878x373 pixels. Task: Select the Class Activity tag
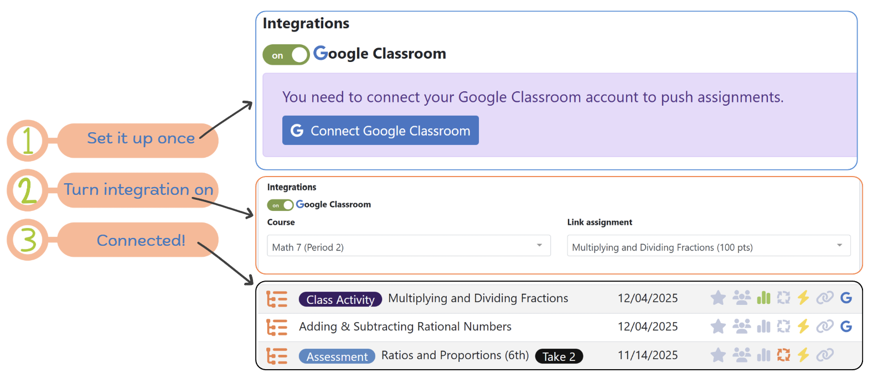pos(340,299)
